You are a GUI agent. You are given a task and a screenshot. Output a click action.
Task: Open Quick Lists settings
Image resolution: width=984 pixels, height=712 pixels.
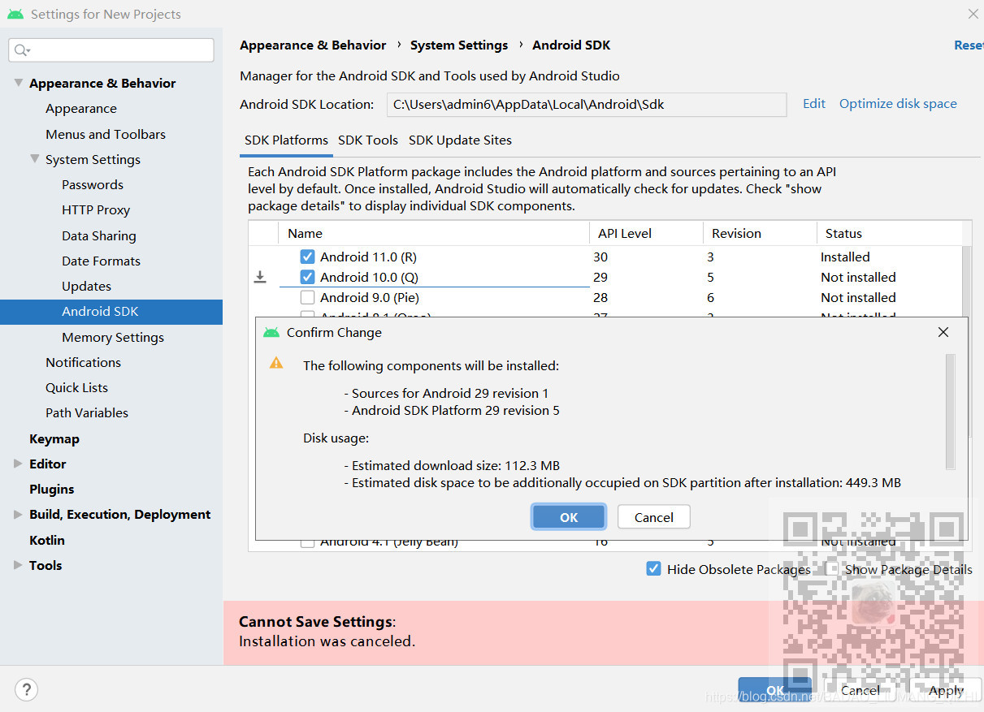(76, 387)
